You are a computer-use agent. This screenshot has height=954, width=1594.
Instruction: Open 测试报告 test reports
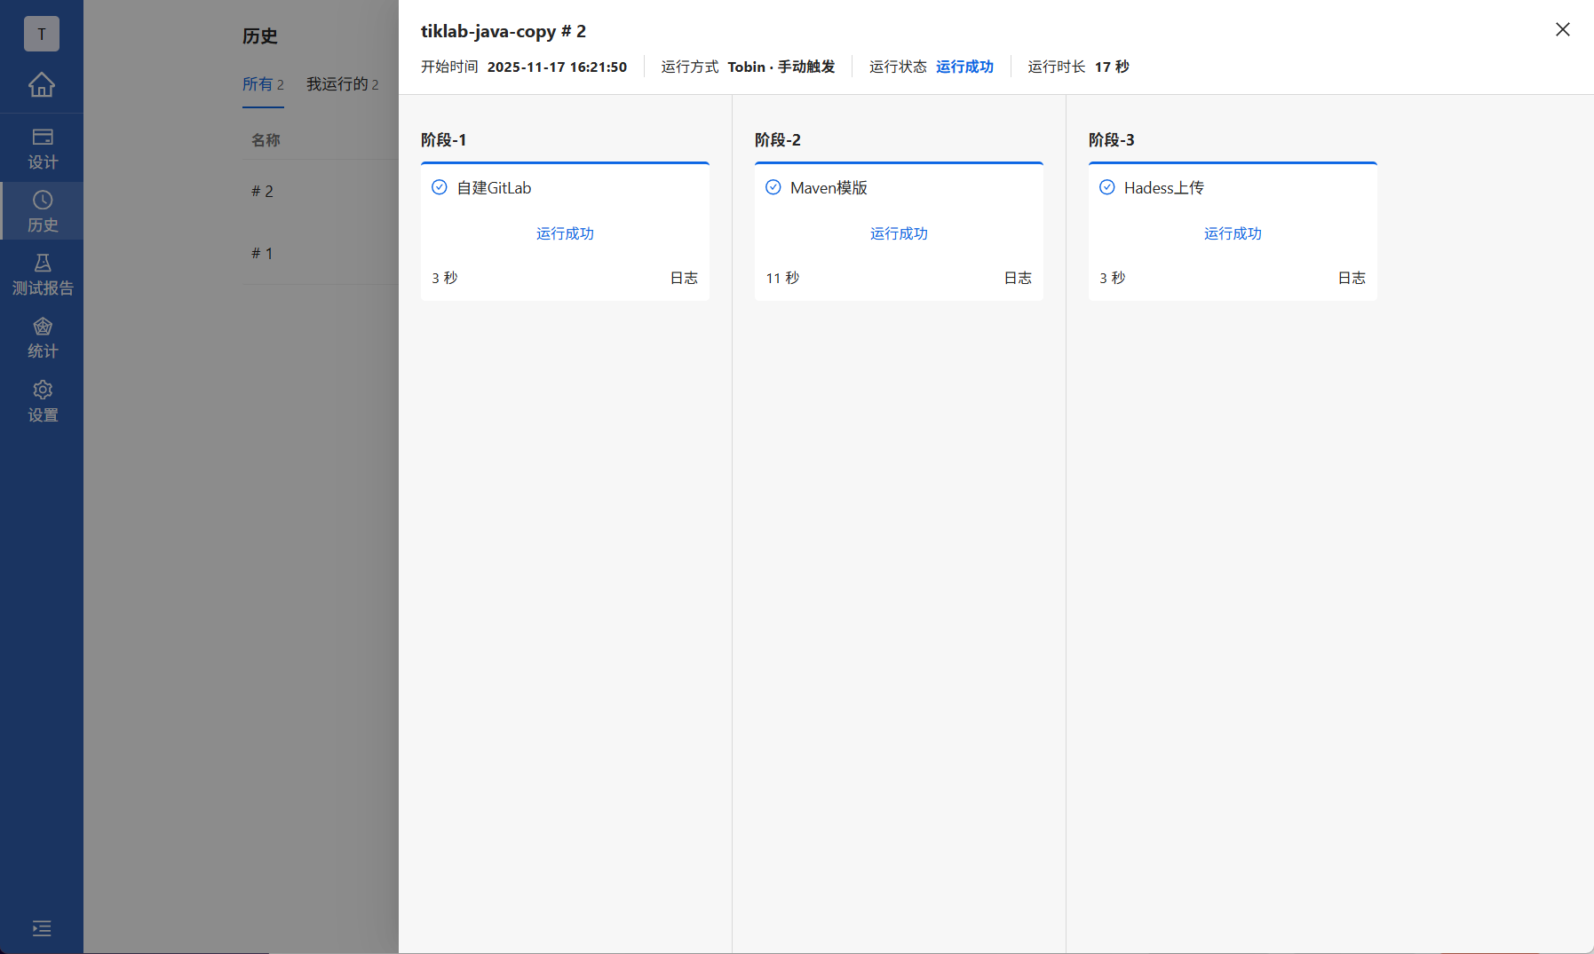tap(42, 274)
